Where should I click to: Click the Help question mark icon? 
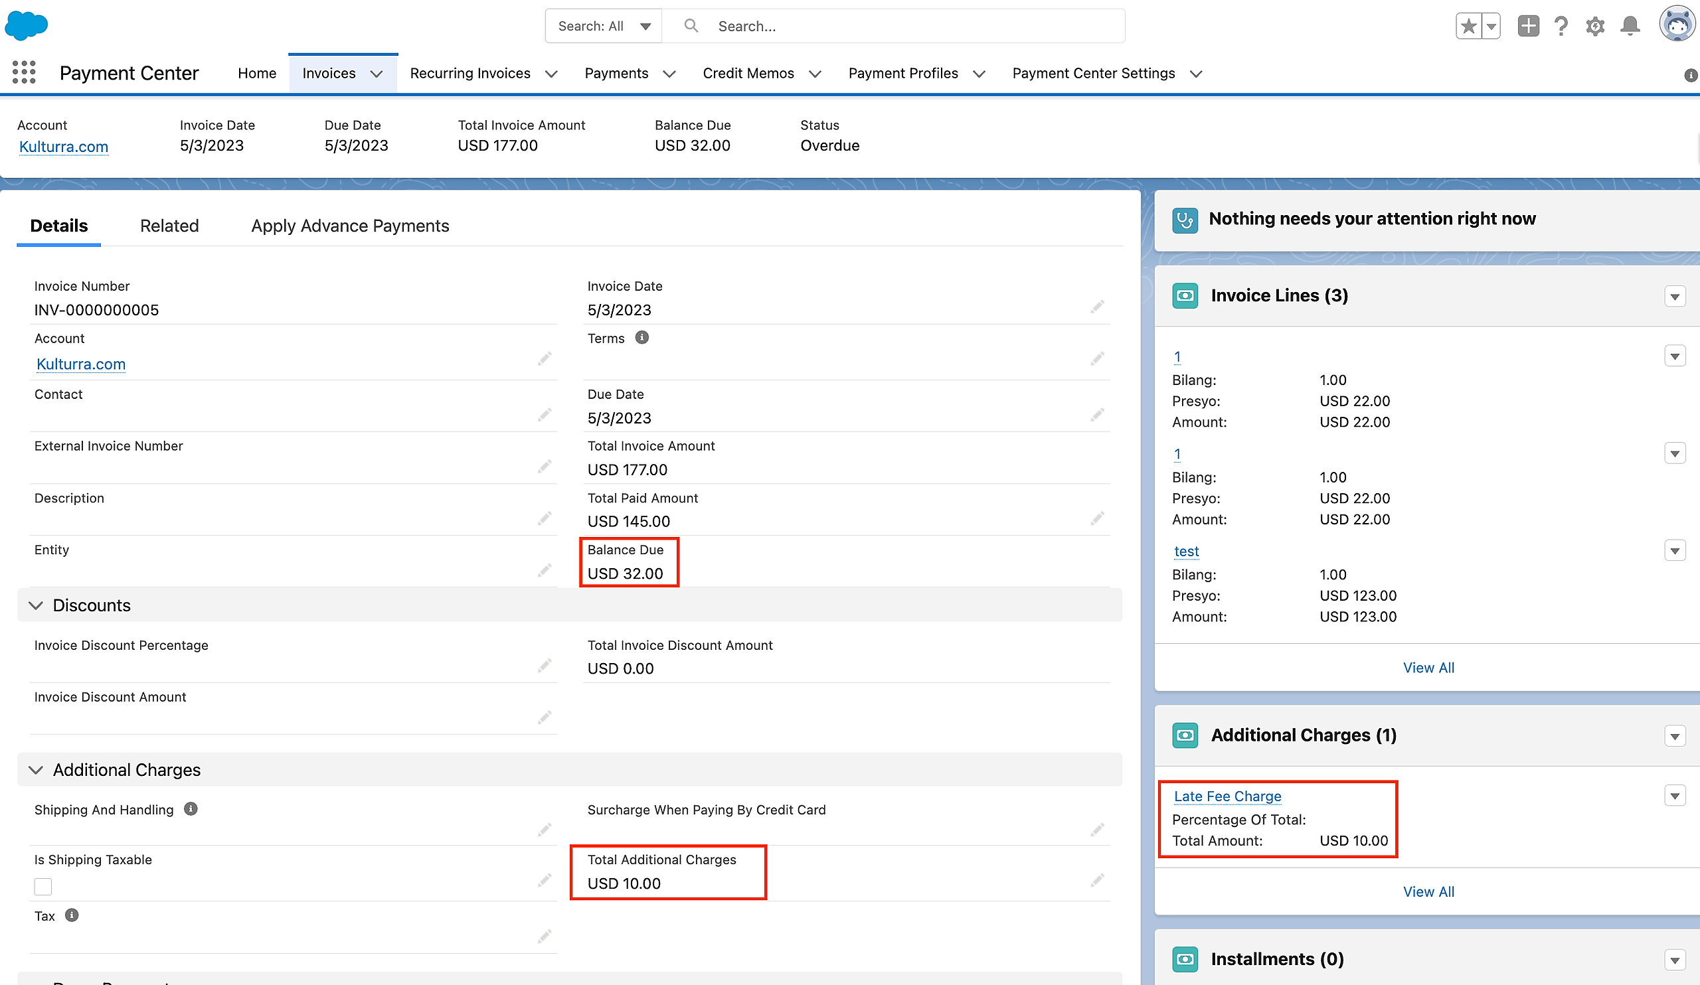(x=1561, y=27)
